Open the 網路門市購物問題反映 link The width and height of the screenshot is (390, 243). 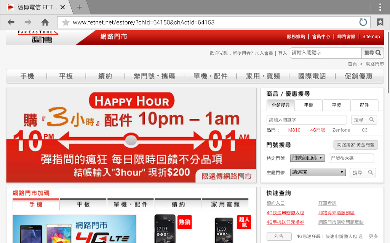pos(341,222)
